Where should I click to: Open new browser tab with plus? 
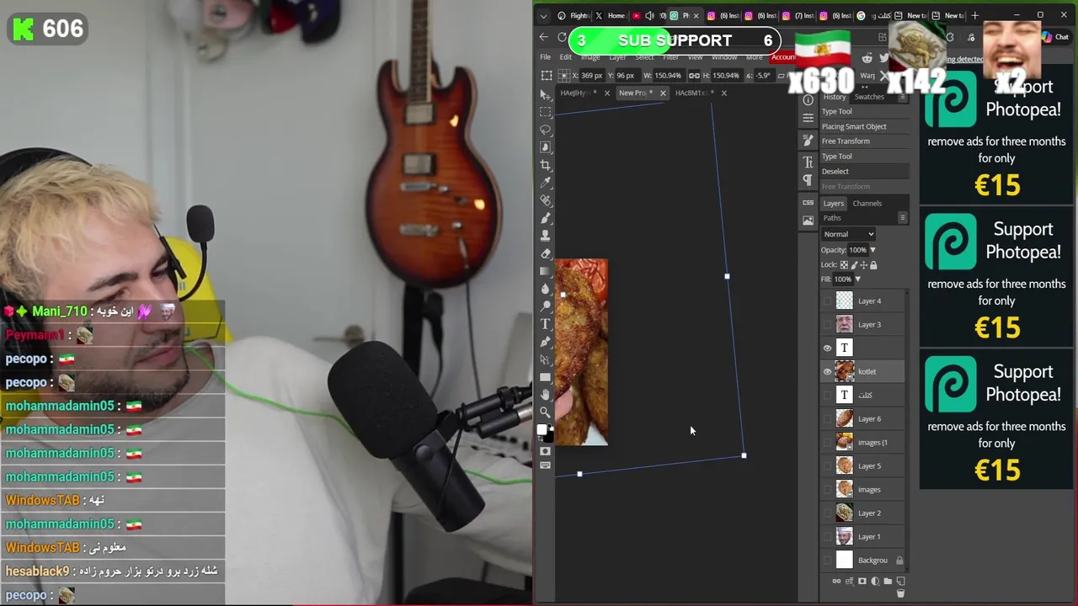(975, 15)
